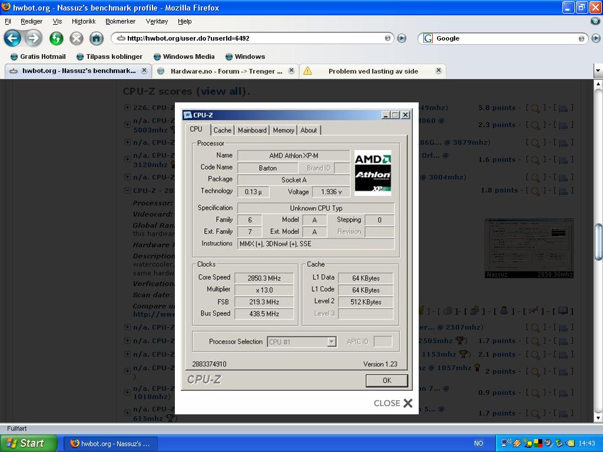Close the Problem ved lasting av side tab
This screenshot has width=603, height=452.
coord(438,71)
